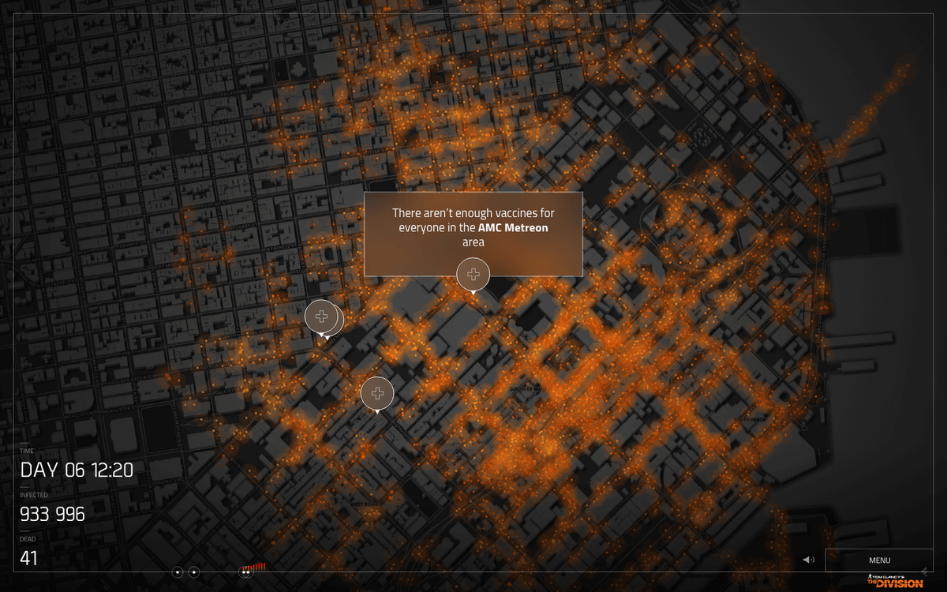This screenshot has width=947, height=592.
Task: Select the front marker of the overlapping hospital pair
Action: tap(320, 317)
